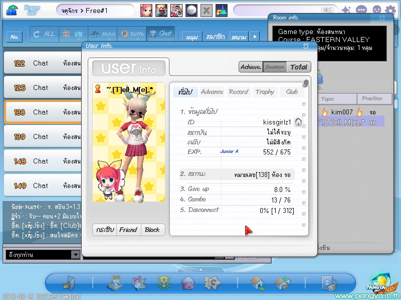Expand the bottom bar up-arrow handle
This screenshot has width=401, height=300.
tap(200, 269)
